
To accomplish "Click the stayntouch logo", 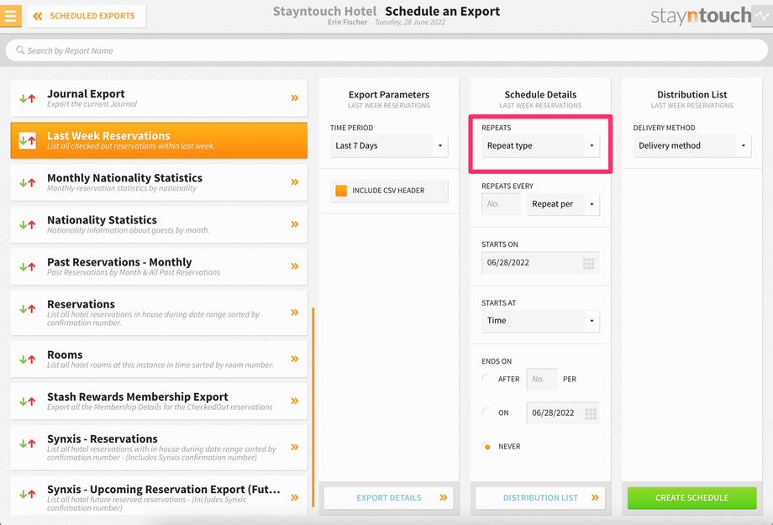I will pyautogui.click(x=701, y=16).
